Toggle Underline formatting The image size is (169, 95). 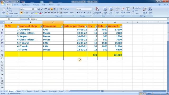click(27, 13)
